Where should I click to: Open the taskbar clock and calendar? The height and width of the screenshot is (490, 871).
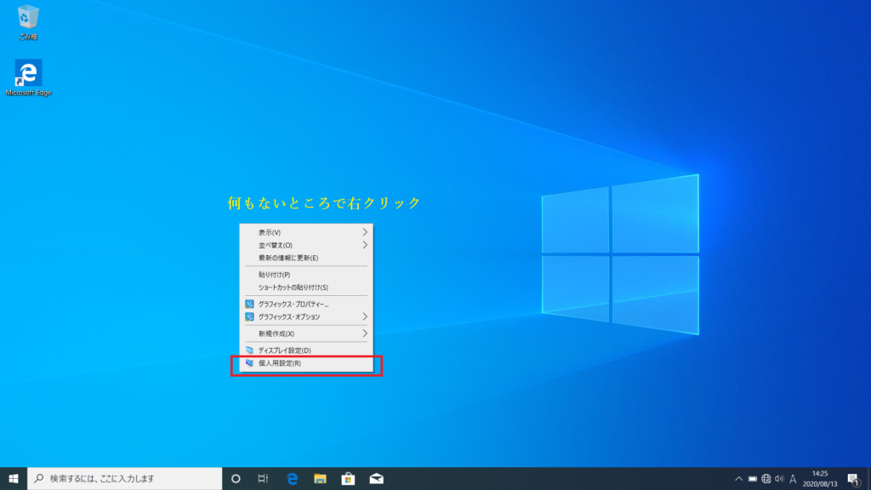820,478
